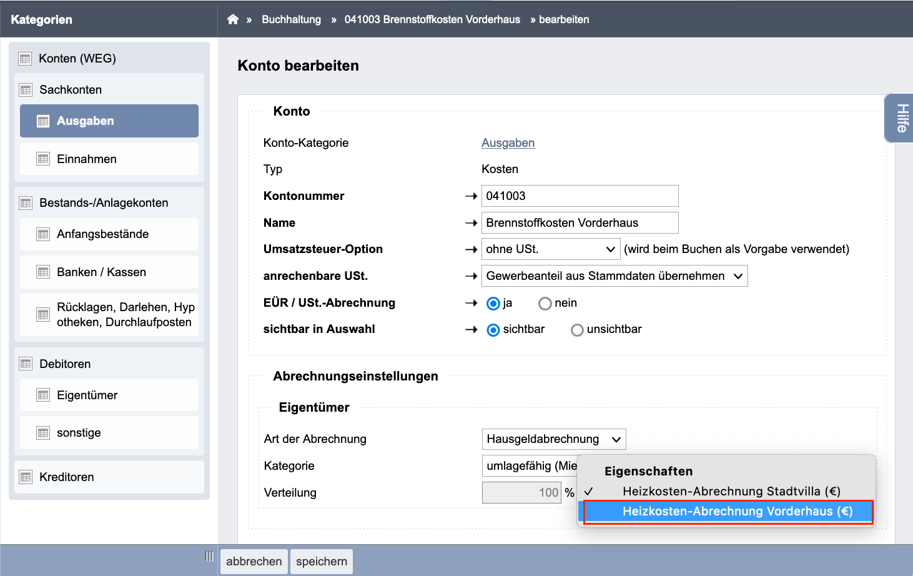Image resolution: width=913 pixels, height=576 pixels.
Task: Open the Art der Abrechnung dropdown
Action: point(554,439)
